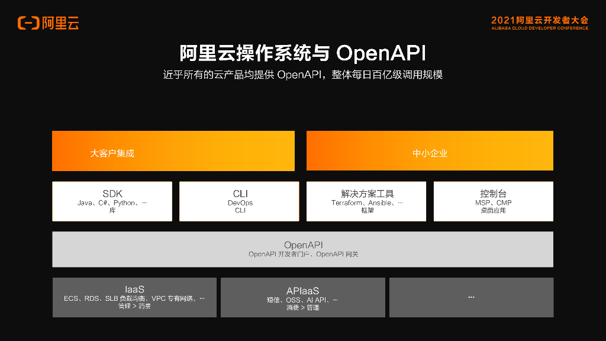The height and width of the screenshot is (341, 606).
Task: Open the 控制台 MSP CMP box
Action: coord(494,201)
